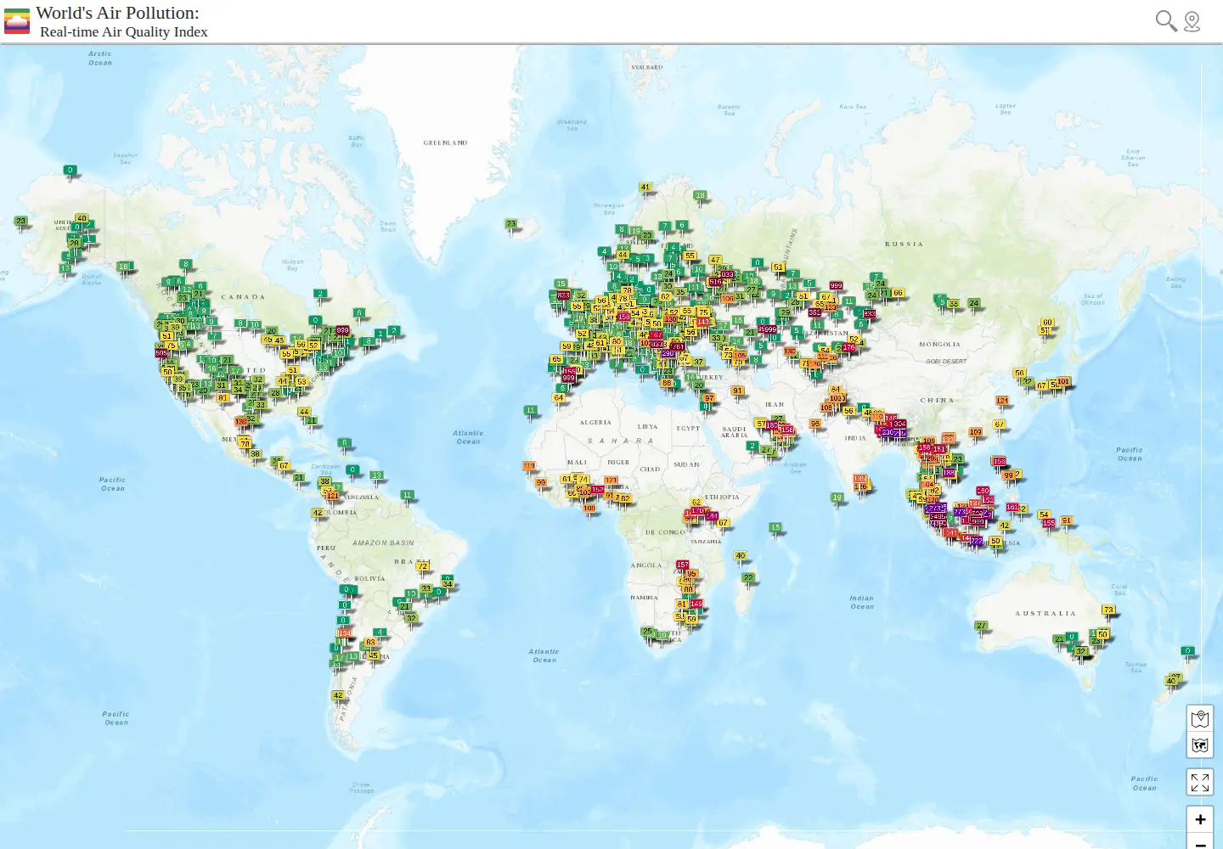Click the Real-time Air Quality Index subtitle
1223x849 pixels.
(x=124, y=31)
